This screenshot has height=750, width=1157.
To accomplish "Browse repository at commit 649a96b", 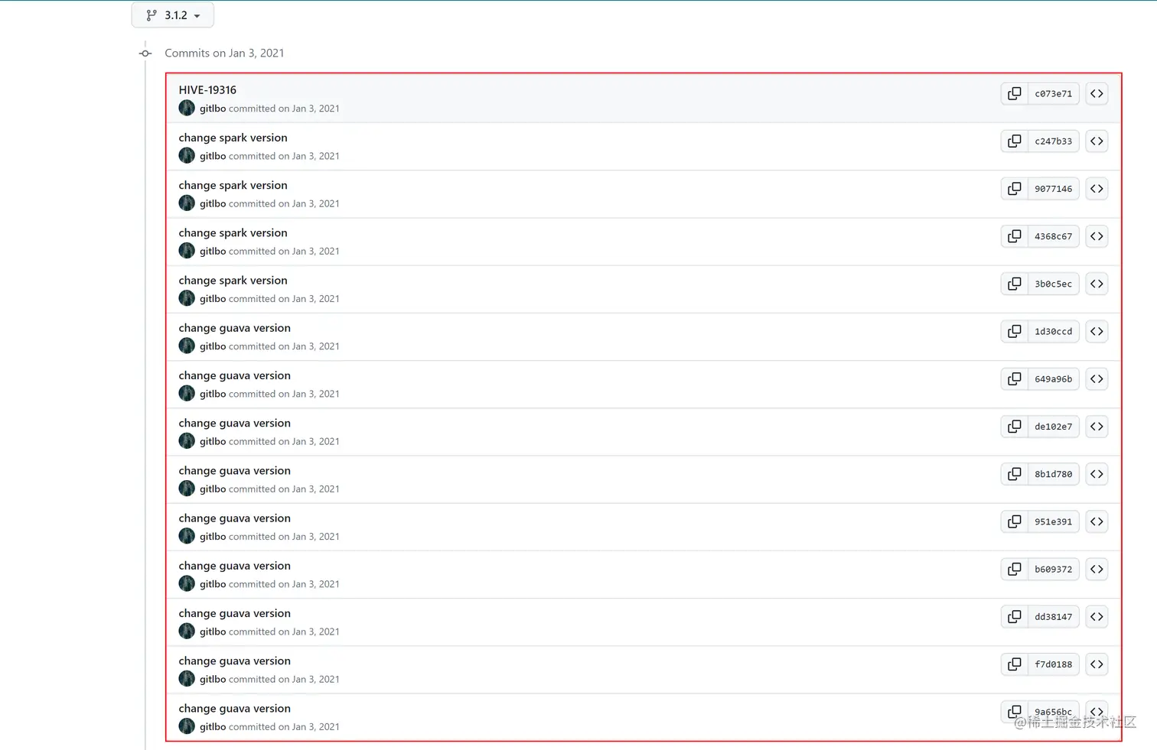I will tap(1097, 378).
